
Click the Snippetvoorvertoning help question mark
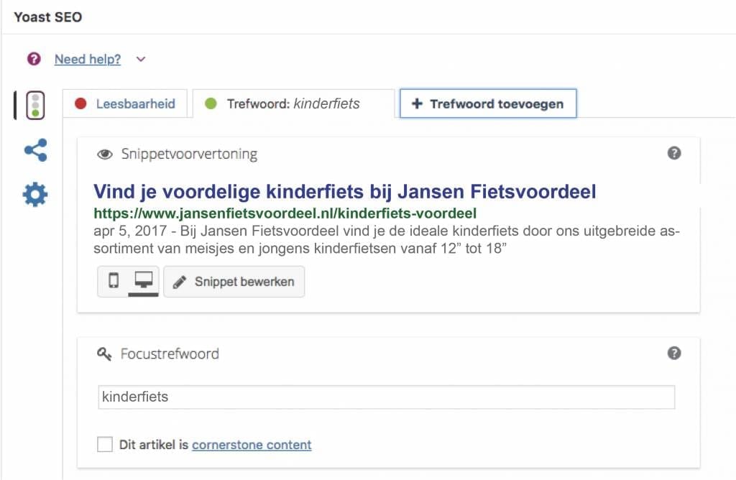[x=673, y=153]
